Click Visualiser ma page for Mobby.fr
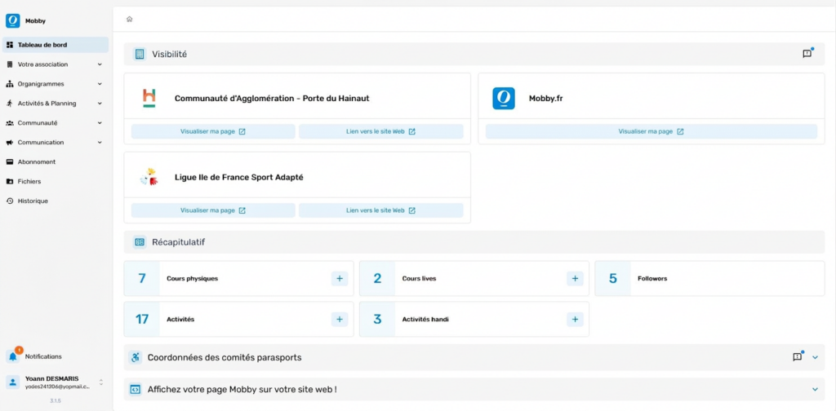The width and height of the screenshot is (836, 411). pos(651,131)
